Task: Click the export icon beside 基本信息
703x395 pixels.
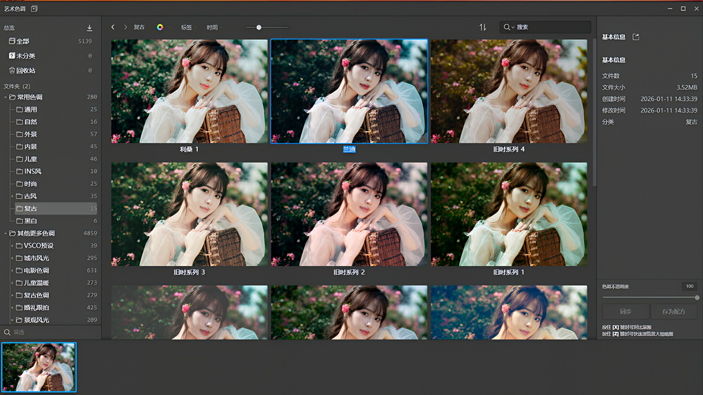Action: tap(636, 37)
